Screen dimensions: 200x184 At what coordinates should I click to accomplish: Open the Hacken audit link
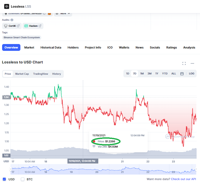coord(33,26)
